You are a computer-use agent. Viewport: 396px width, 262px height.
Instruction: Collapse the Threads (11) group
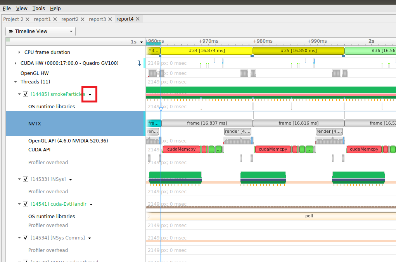tap(16, 82)
